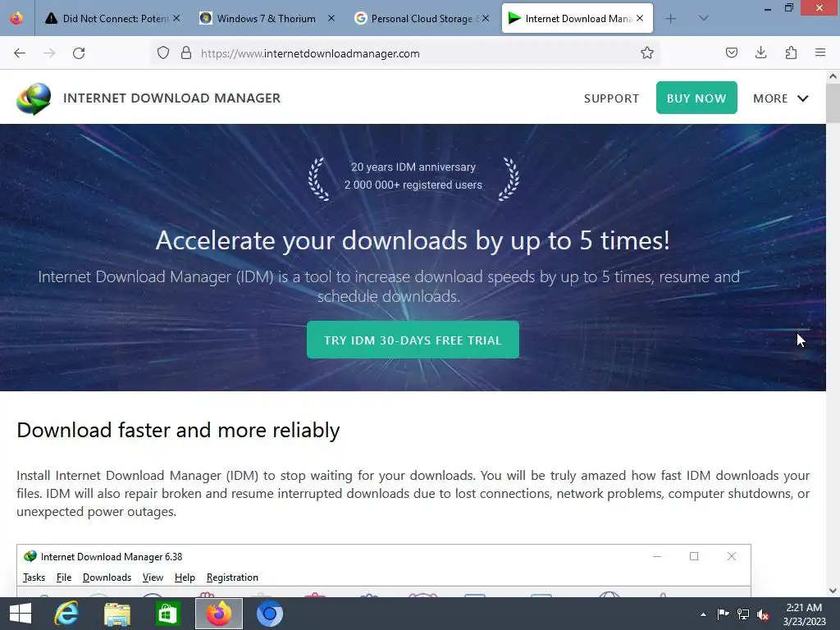Open Help menu in IDM screenshot
This screenshot has height=630, width=840.
pyautogui.click(x=185, y=577)
